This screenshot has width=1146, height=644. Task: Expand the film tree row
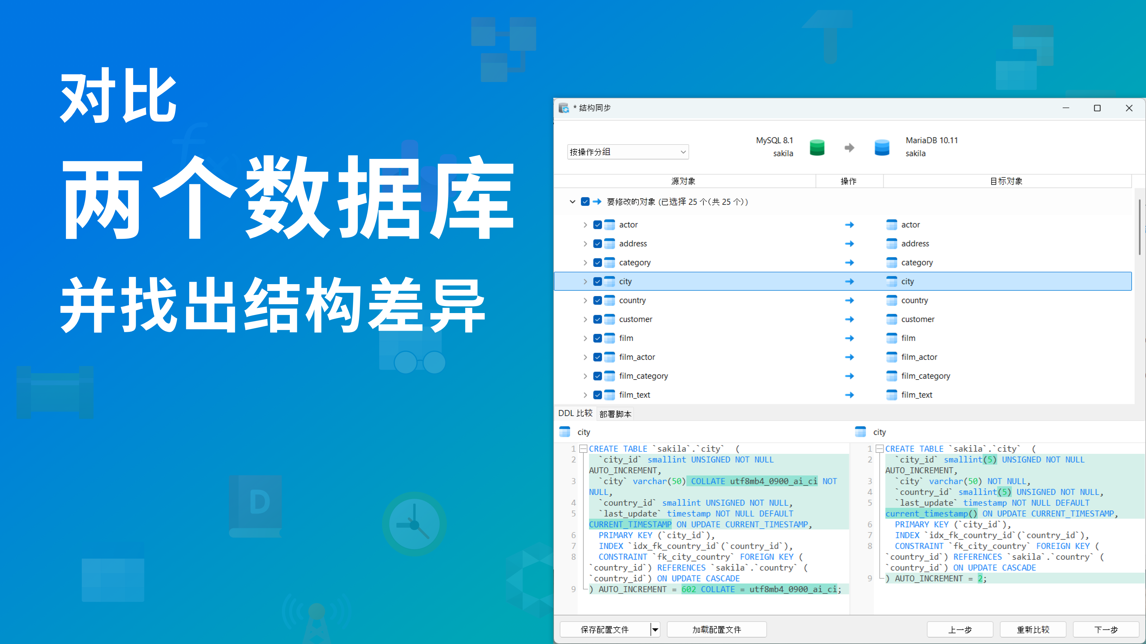click(x=585, y=338)
